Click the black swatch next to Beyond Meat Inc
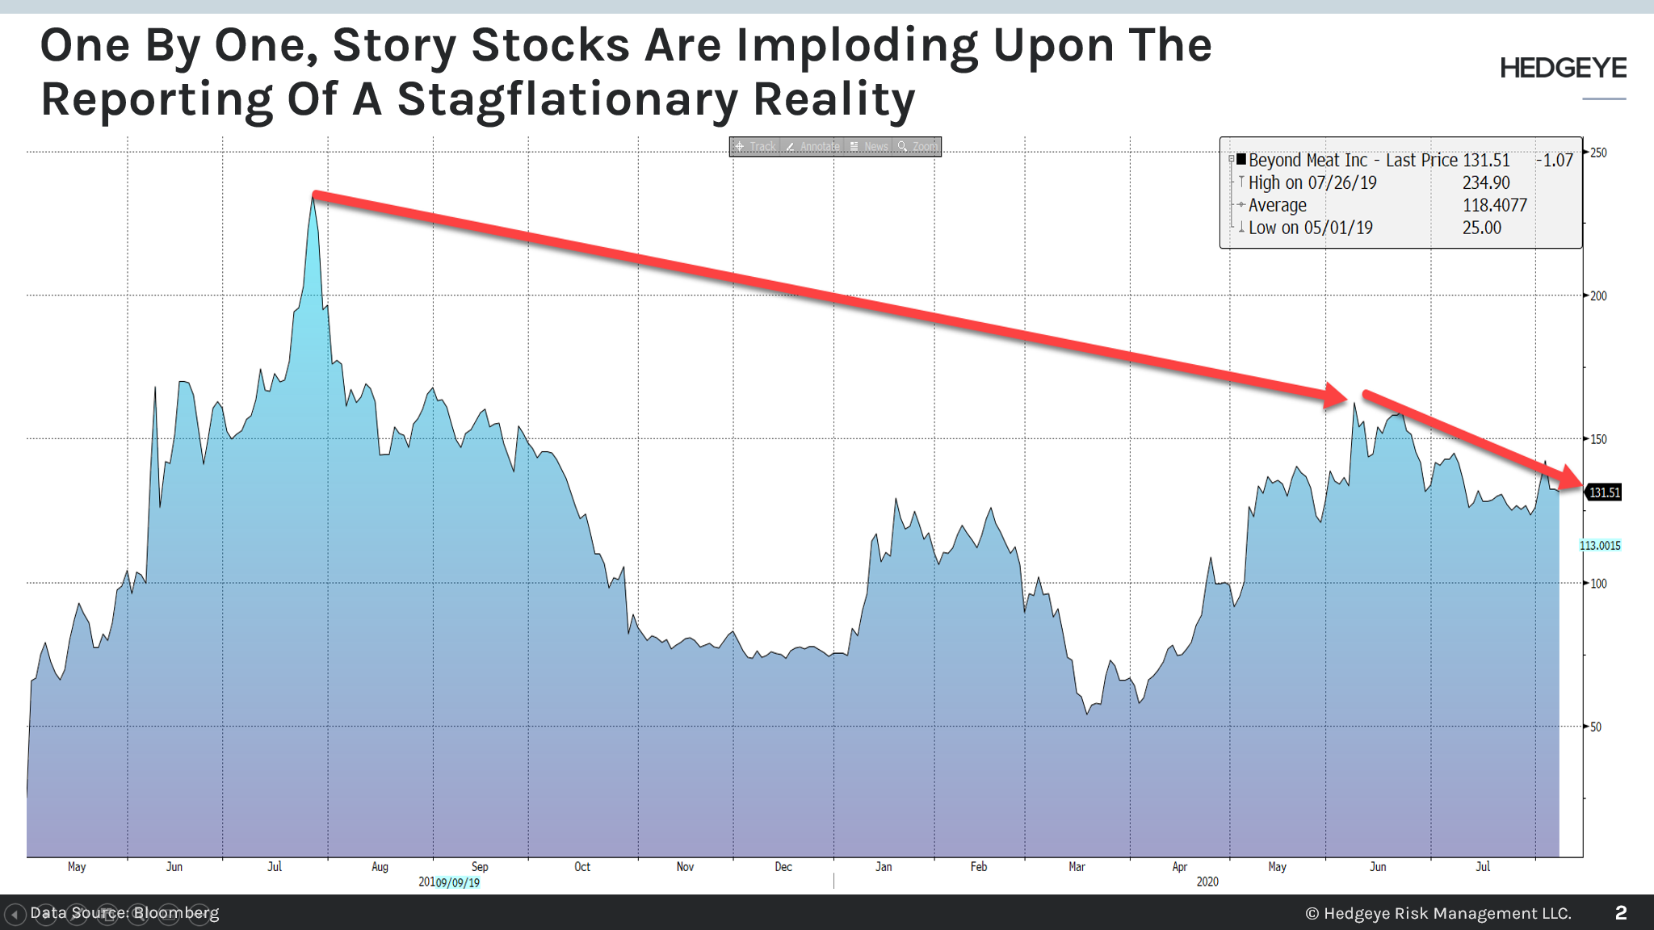This screenshot has width=1654, height=930. 1240,161
